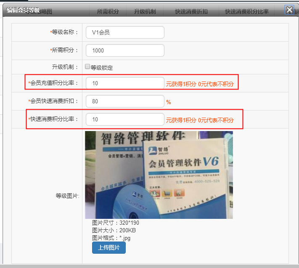
Task: Click the 上传图片 button
Action: [108, 247]
